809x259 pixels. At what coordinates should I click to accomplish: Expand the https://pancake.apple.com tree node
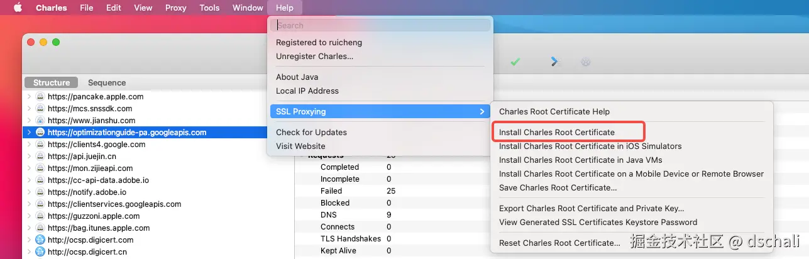(x=29, y=97)
